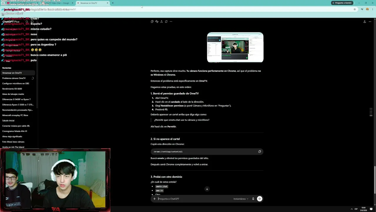Jump to the bottom of the conversation
Image resolution: width=376 pixels, height=212 pixels.
(207, 189)
